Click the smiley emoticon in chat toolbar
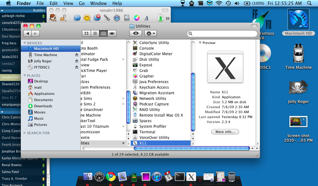Viewport: 318px width, 186px height. pyautogui.click(x=87, y=18)
